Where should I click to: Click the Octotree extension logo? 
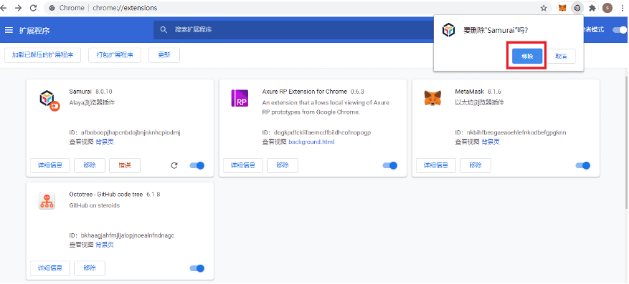pyautogui.click(x=47, y=201)
